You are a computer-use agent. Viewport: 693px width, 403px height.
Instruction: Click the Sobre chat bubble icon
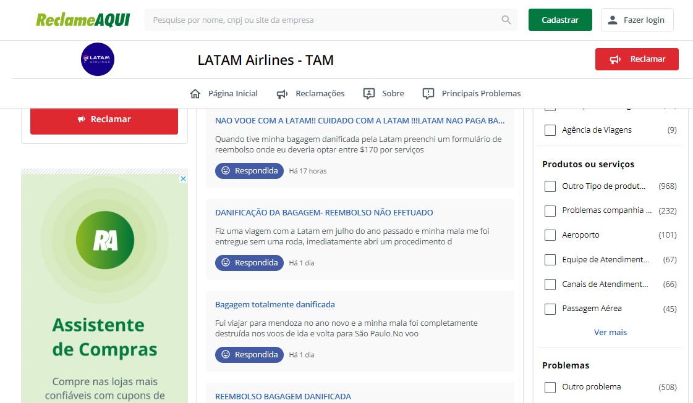369,94
